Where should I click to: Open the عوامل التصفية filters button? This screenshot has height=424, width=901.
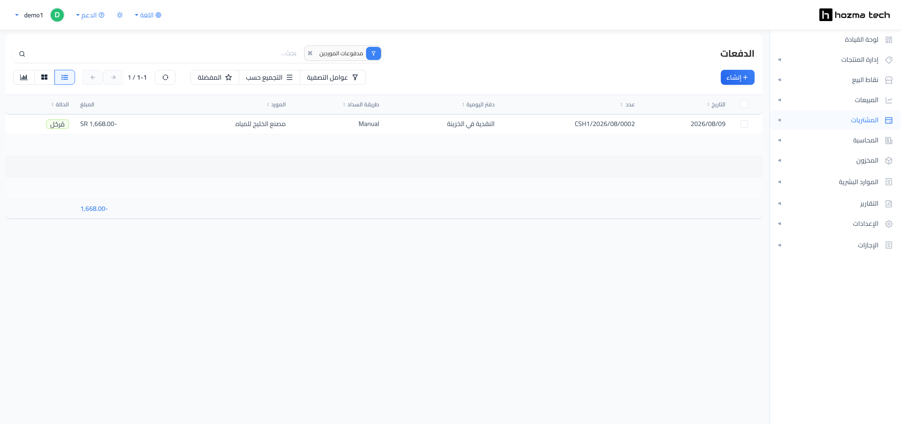333,77
